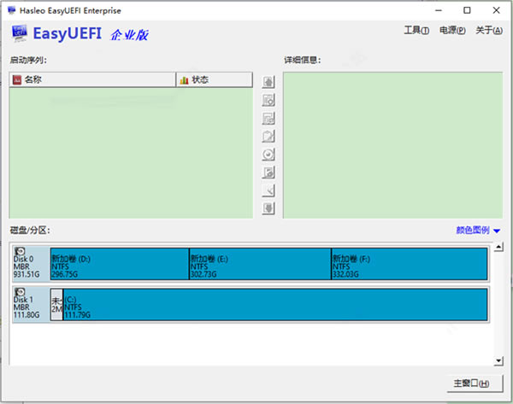Select the 新加卷 (F:) partition block
This screenshot has width=513, height=404.
(410, 264)
